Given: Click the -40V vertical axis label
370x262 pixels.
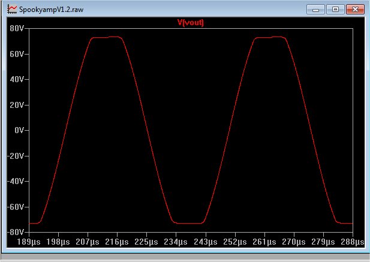Looking at the screenshot, I should coord(16,181).
